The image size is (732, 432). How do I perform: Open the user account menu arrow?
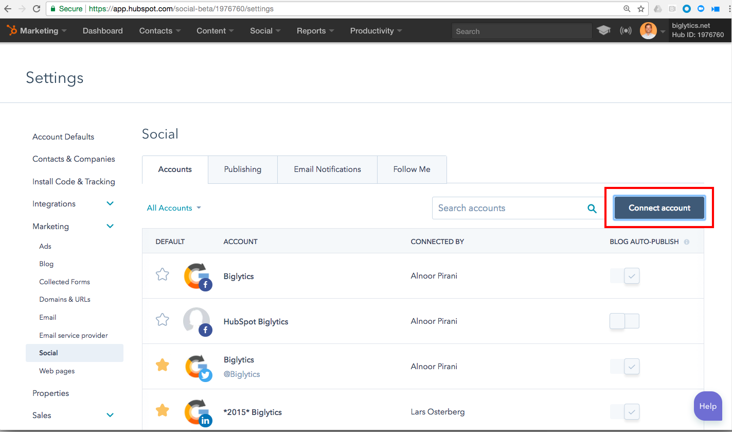tap(663, 31)
